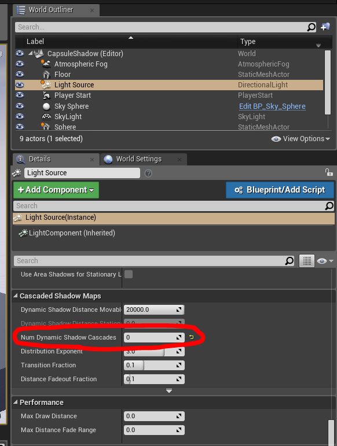Viewport: 337px width, 446px height.
Task: Click the LightComponent (Inherited) icon
Action: click(23, 233)
